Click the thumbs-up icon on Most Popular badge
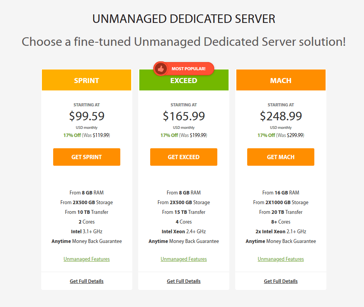Viewport: 364px width, 307px height. [160, 69]
